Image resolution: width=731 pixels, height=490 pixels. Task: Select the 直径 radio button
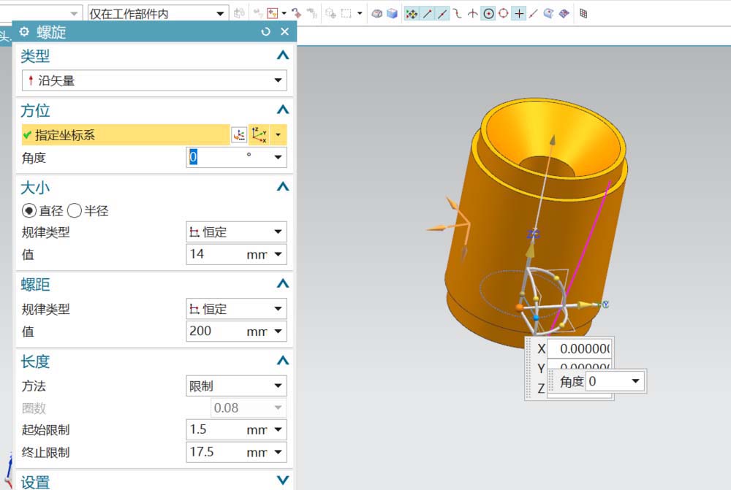29,211
